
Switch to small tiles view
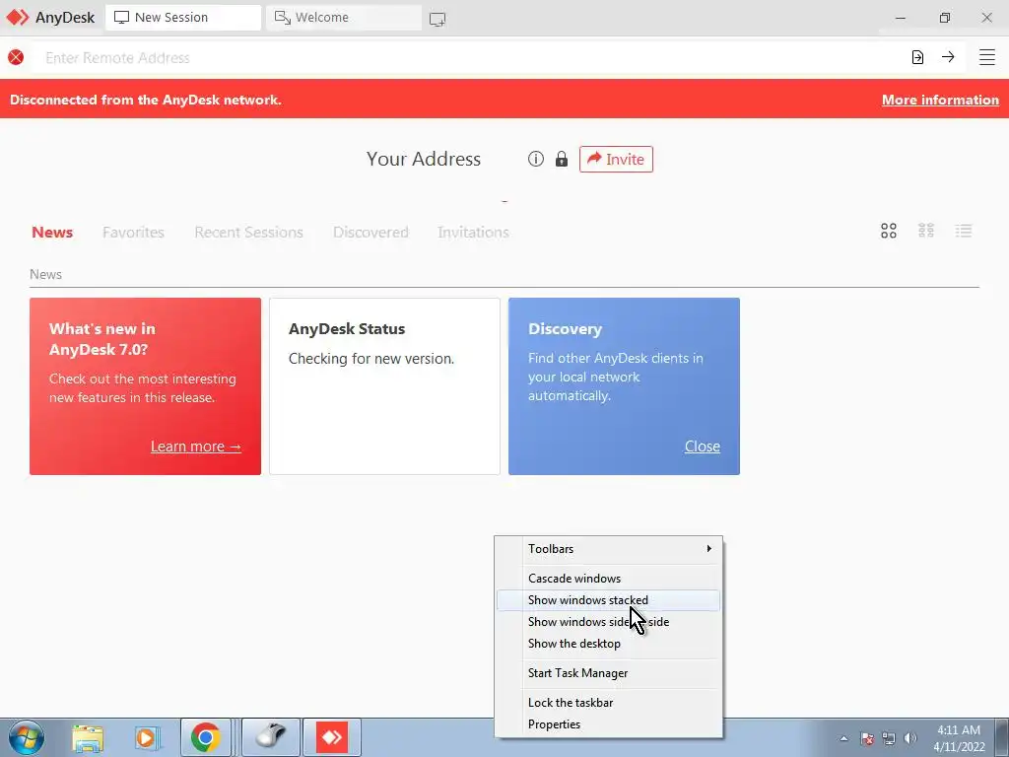coord(926,231)
